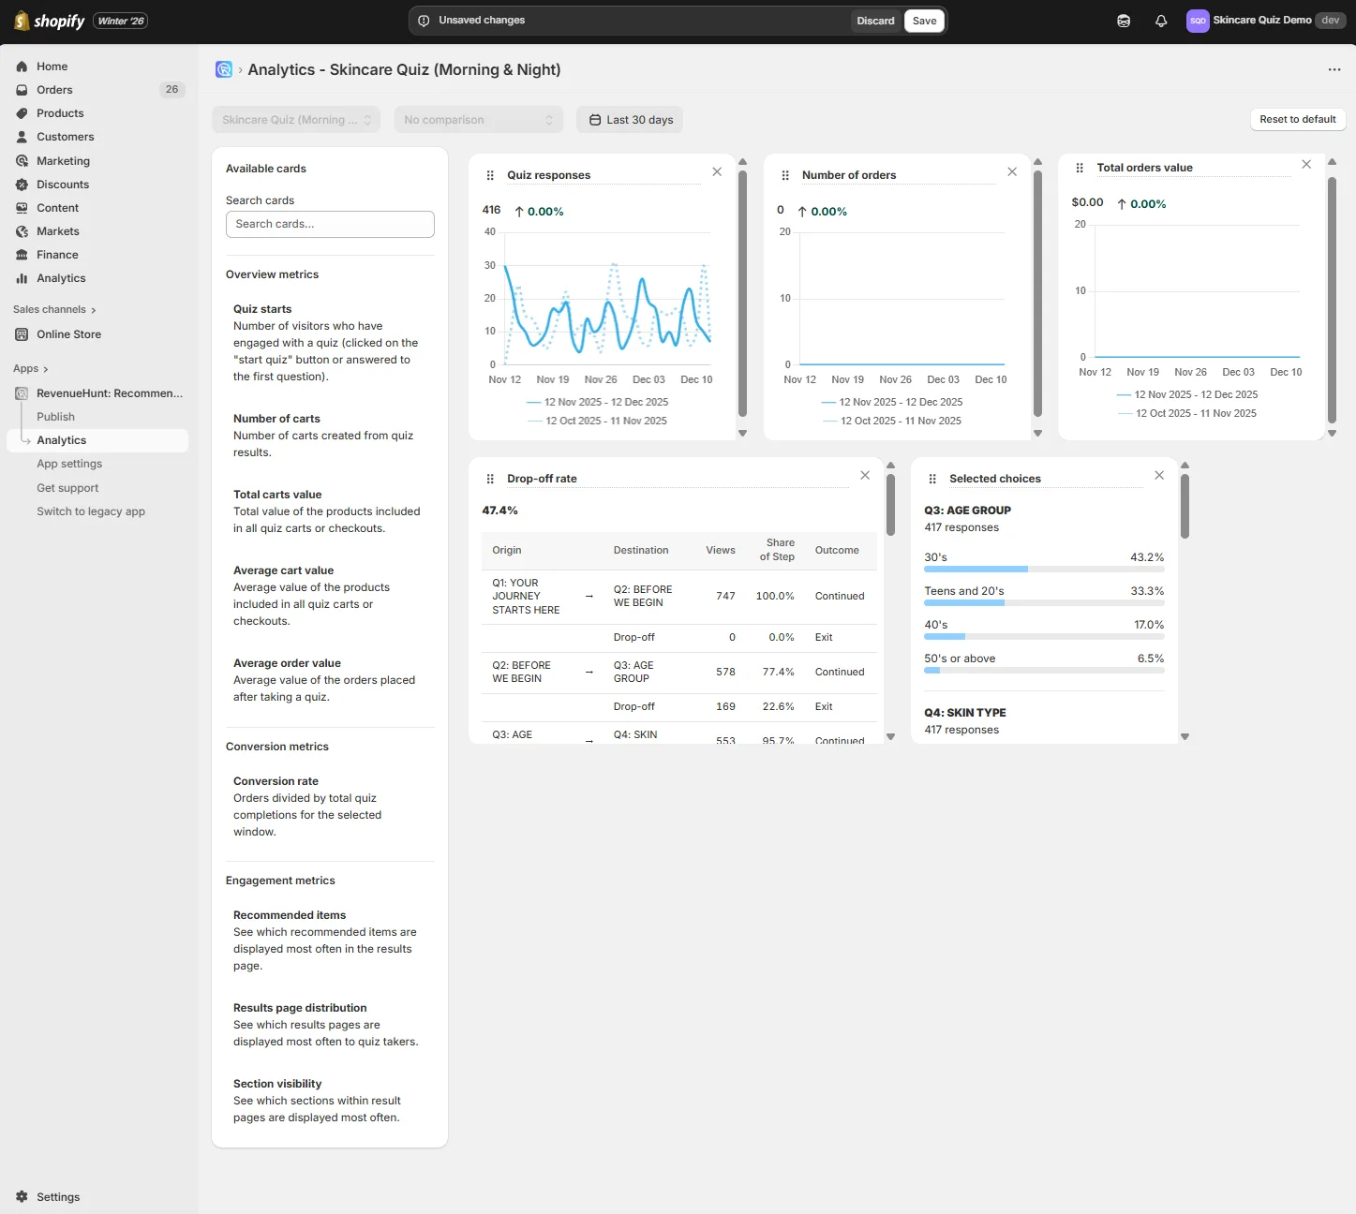Screen dimensions: 1356x1214
Task: Add the Recommended items card
Action: [x=330, y=940]
